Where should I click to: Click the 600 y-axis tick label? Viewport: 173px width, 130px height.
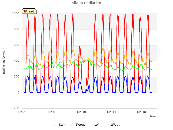[16, 45]
